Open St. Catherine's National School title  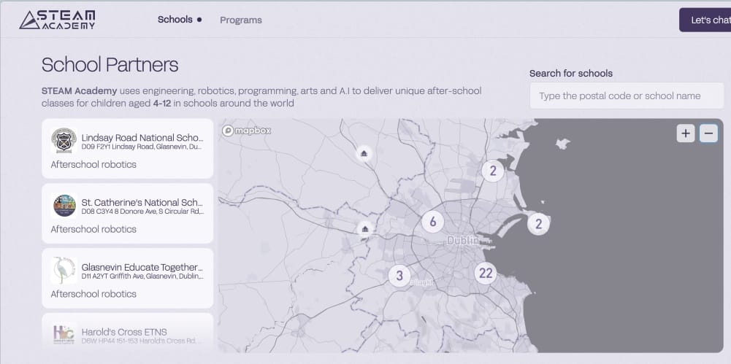[142, 203]
